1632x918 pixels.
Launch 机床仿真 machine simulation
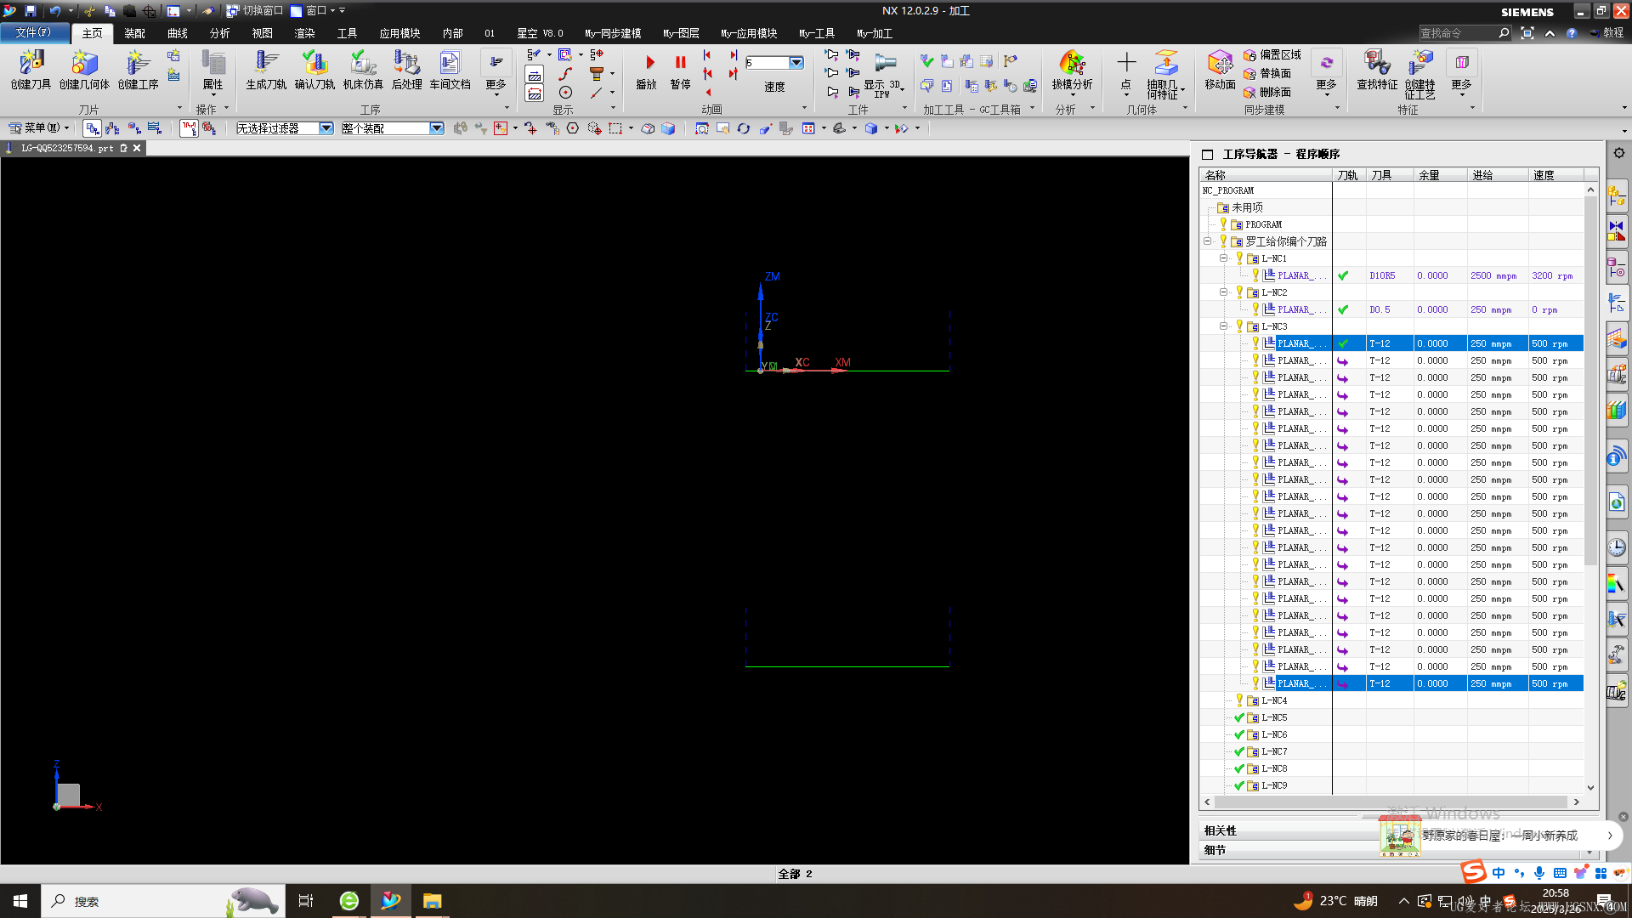pos(363,70)
